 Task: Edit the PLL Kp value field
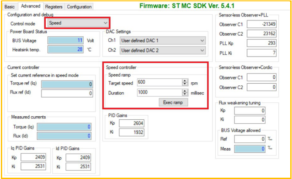click(259, 43)
